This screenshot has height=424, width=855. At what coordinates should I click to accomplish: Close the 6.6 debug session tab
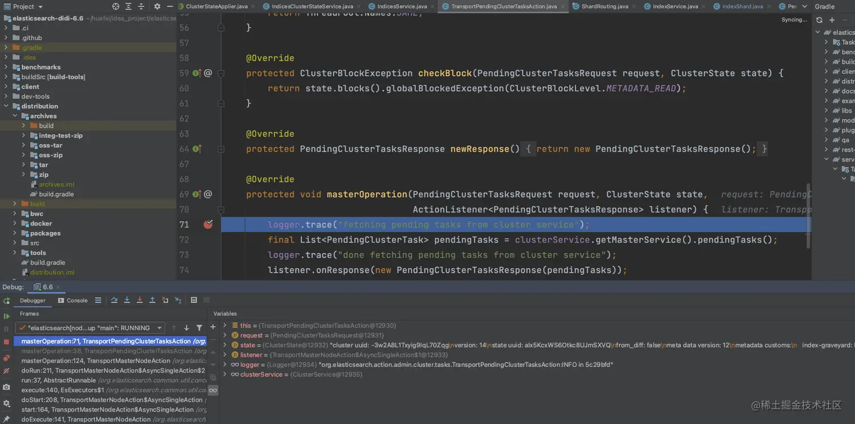pos(59,287)
